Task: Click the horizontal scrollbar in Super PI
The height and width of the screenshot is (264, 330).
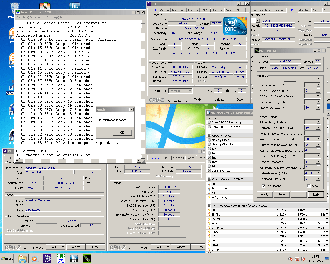Action: point(78,161)
